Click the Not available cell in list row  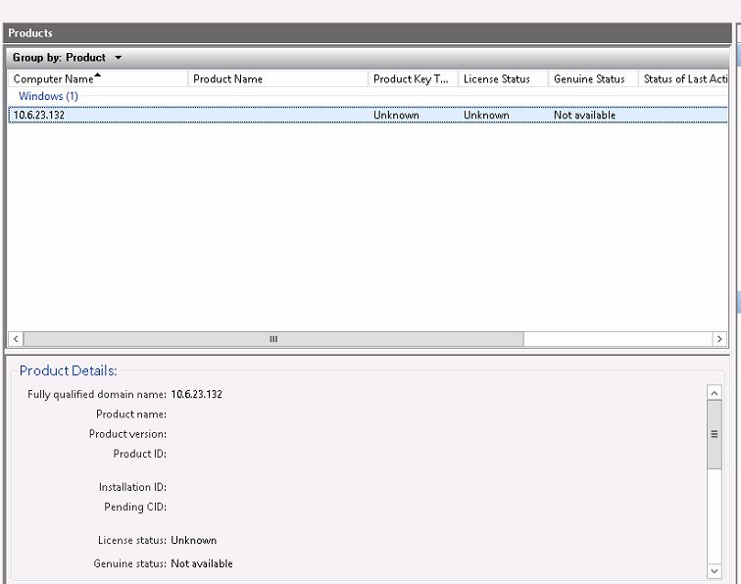coord(584,116)
